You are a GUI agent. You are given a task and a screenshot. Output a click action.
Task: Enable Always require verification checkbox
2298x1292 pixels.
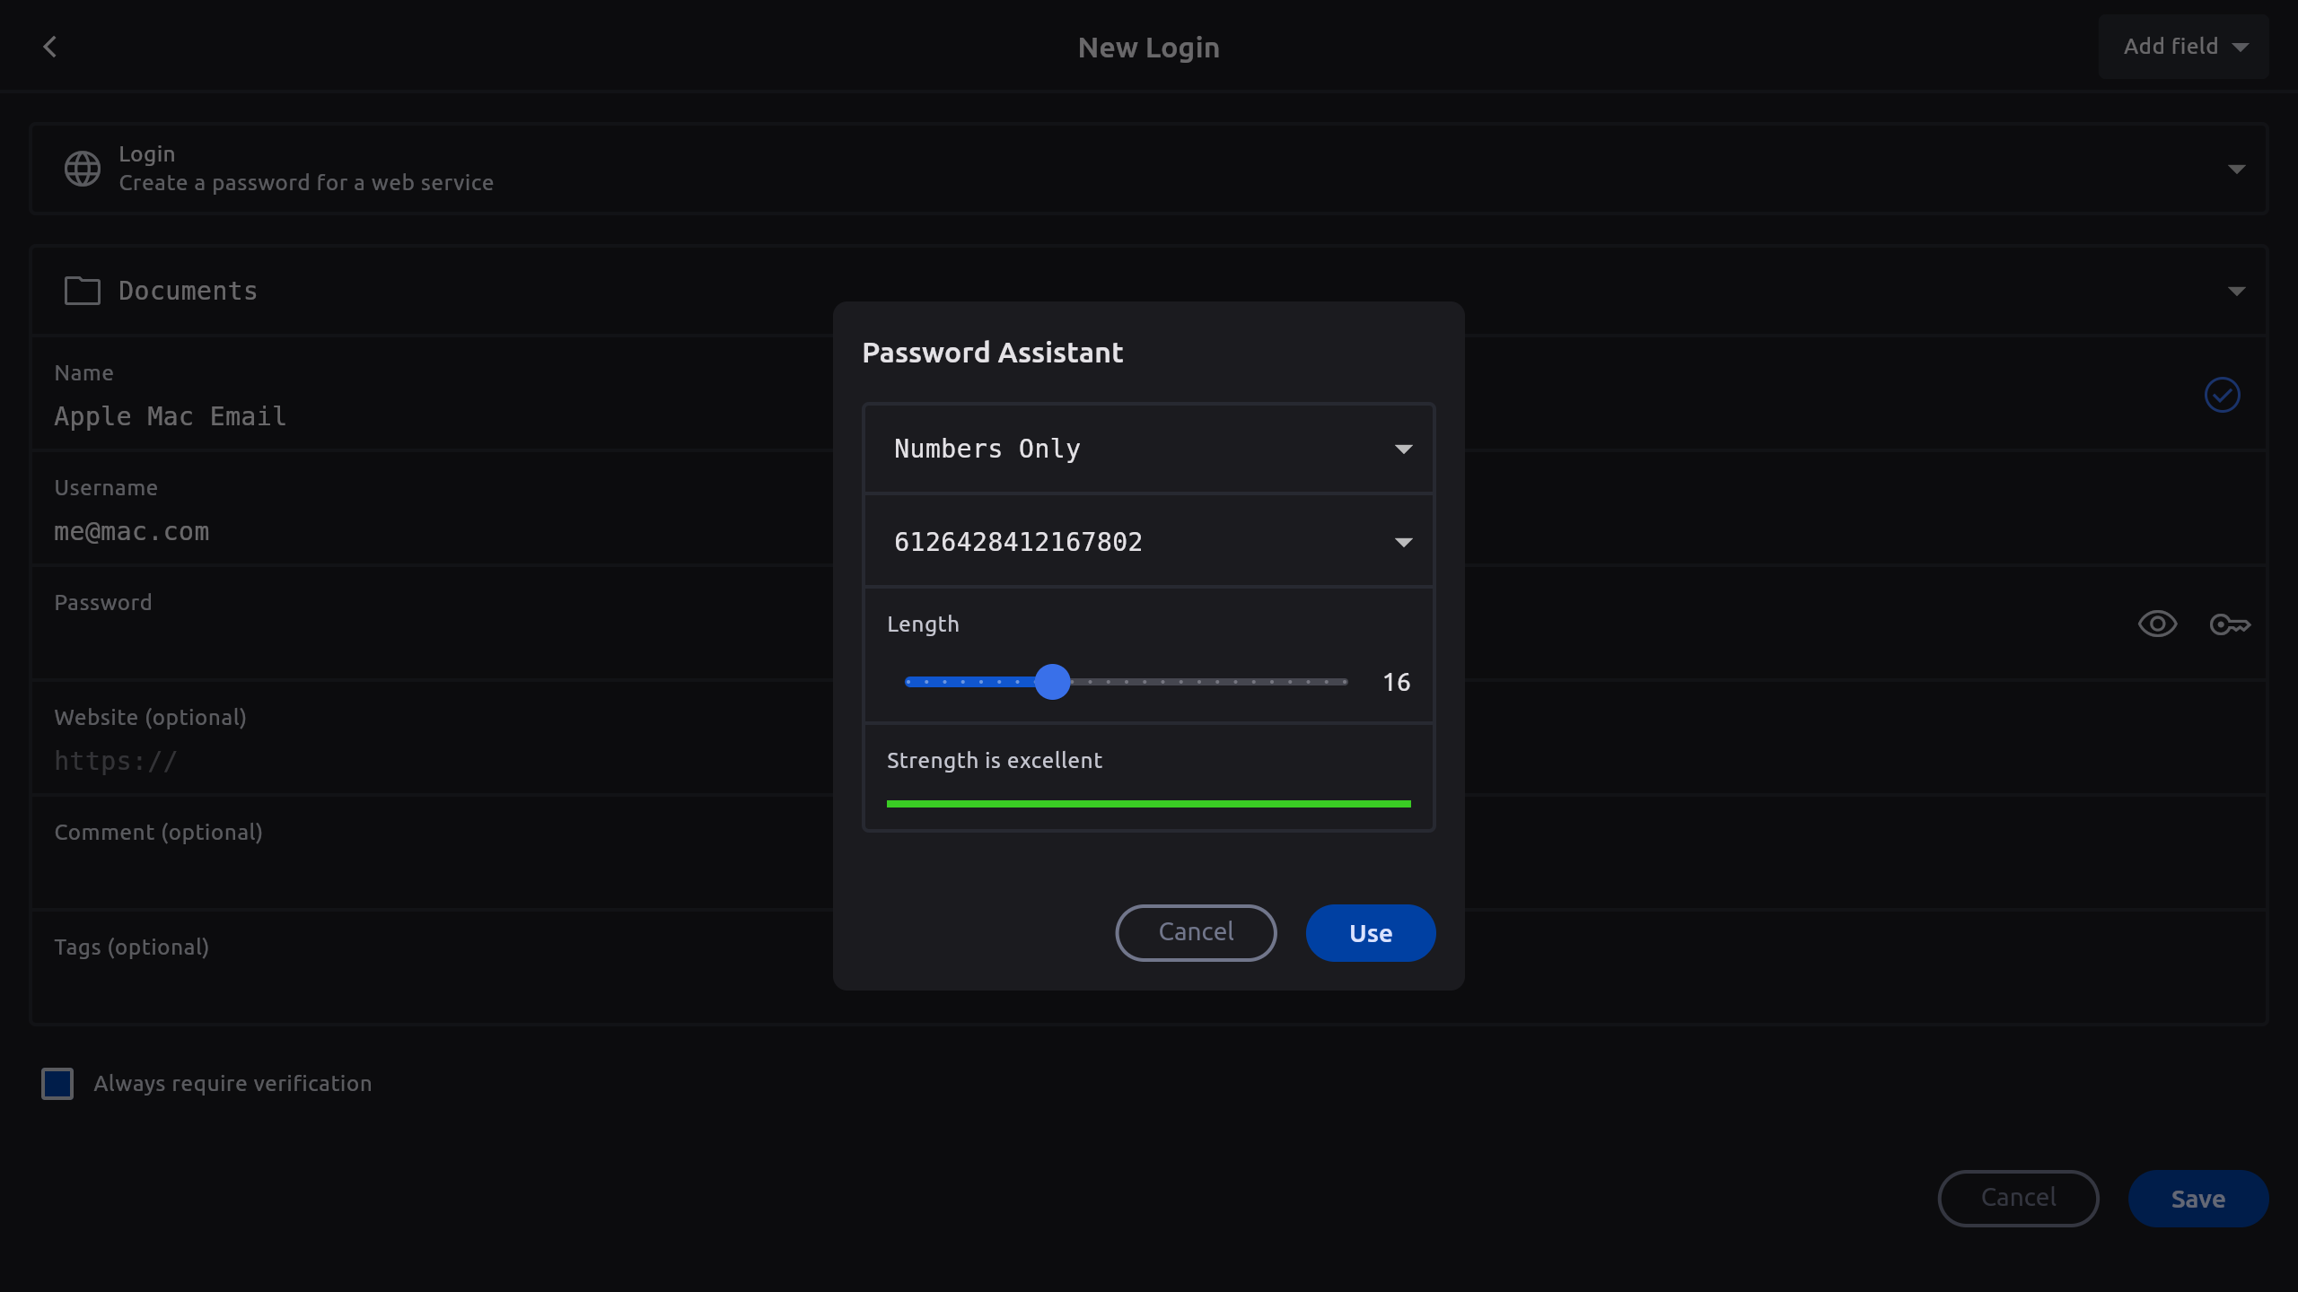57,1084
